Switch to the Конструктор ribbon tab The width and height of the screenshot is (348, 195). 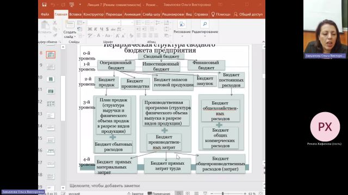tap(94, 14)
